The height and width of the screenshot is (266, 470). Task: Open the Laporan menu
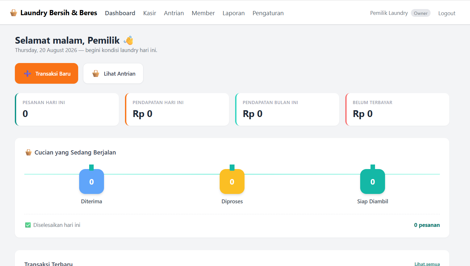tap(234, 13)
